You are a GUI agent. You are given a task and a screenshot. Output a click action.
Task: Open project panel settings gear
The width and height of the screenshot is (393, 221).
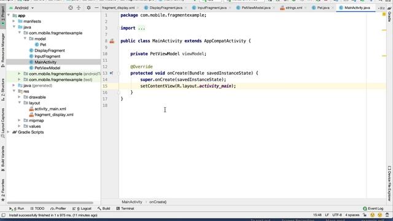coord(88,8)
